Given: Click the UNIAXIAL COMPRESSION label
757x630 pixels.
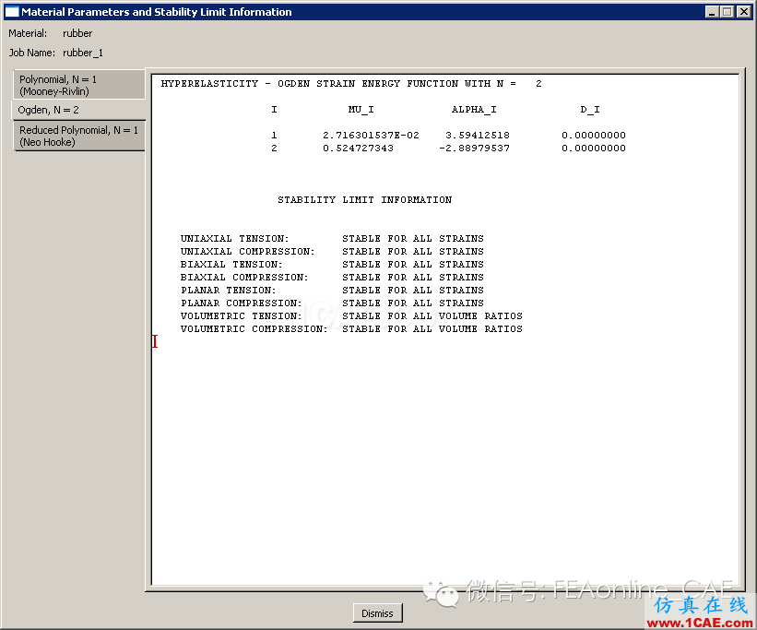Looking at the screenshot, I should pyautogui.click(x=248, y=252).
